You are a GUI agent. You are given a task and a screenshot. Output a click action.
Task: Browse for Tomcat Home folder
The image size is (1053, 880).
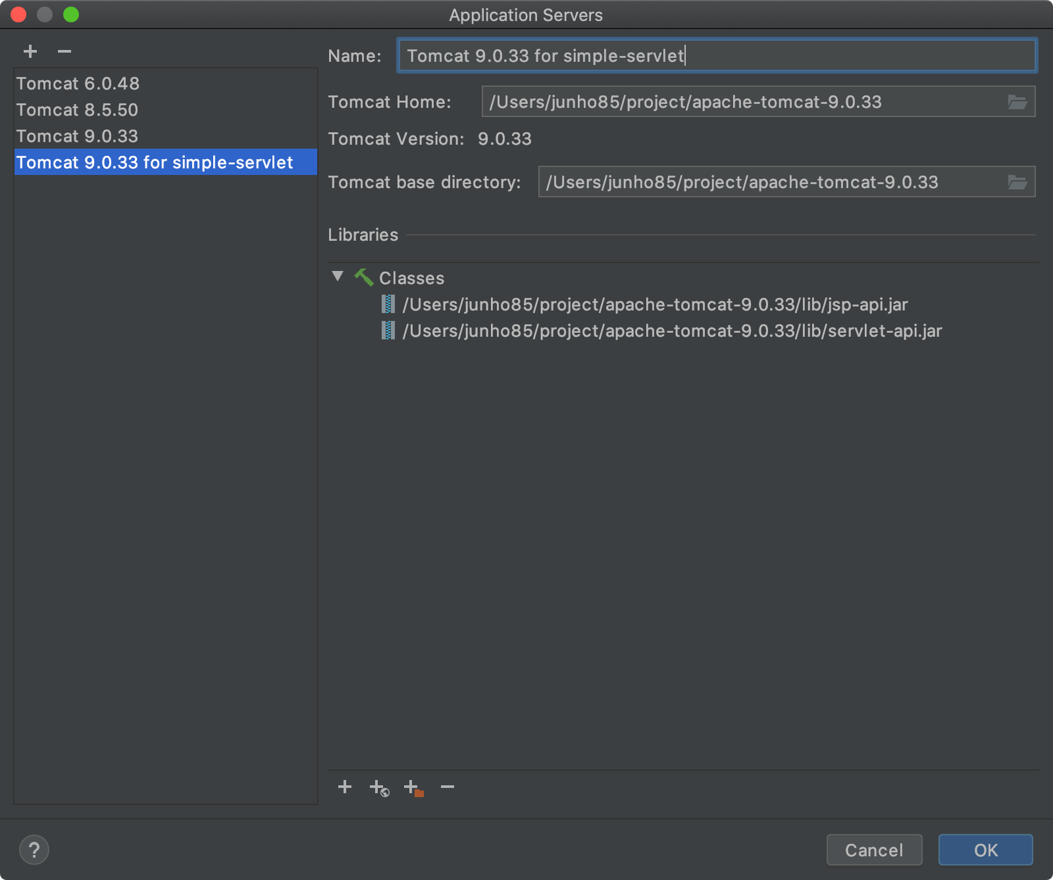pos(1017,102)
